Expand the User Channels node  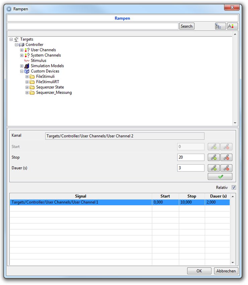pos(22,50)
